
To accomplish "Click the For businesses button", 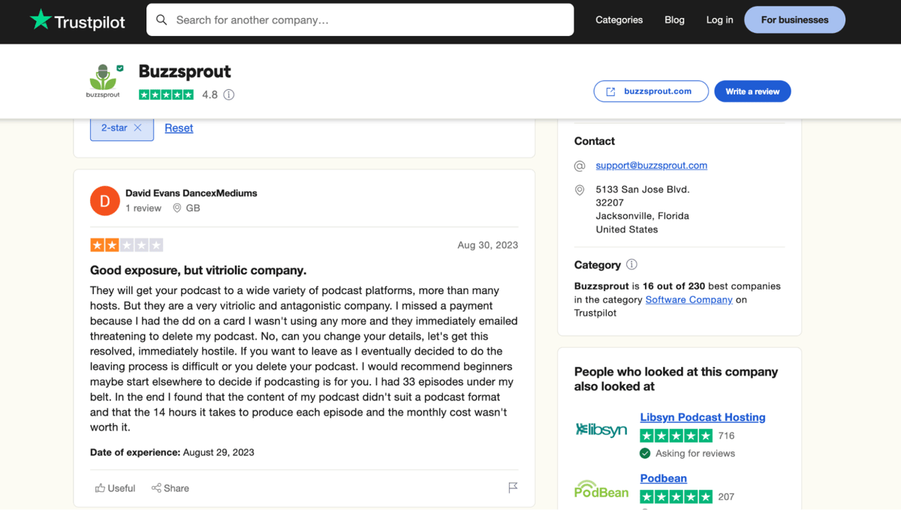I will pos(794,20).
